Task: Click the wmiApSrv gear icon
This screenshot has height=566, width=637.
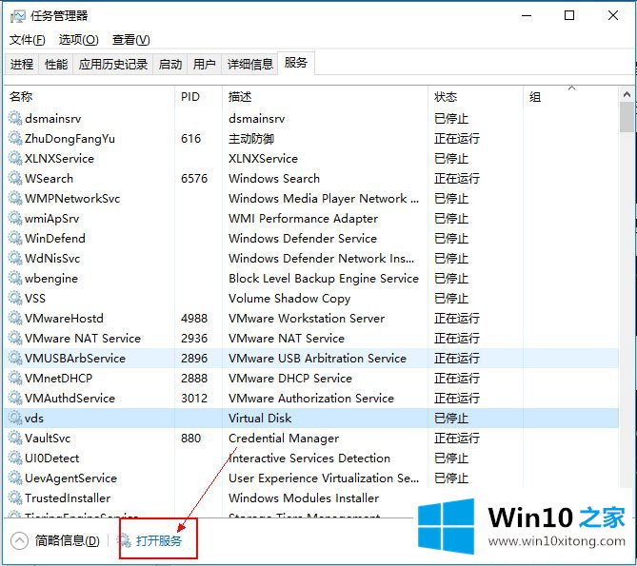Action: [x=15, y=218]
